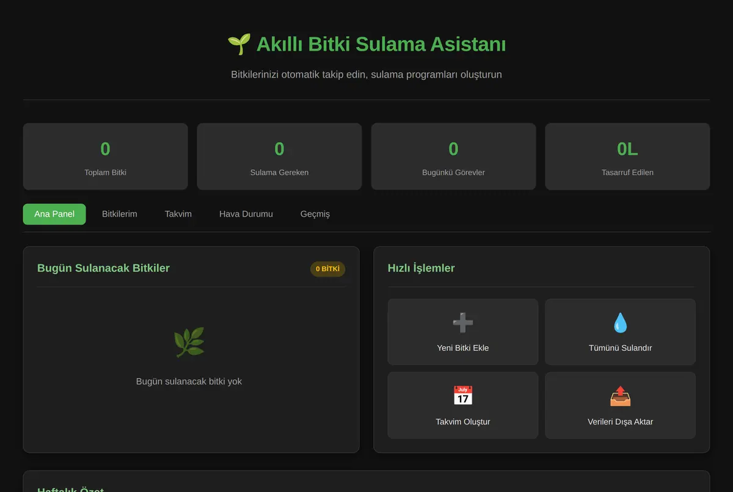Click the Toplam Bitki stat card
Screen dimensions: 733x492
point(106,157)
